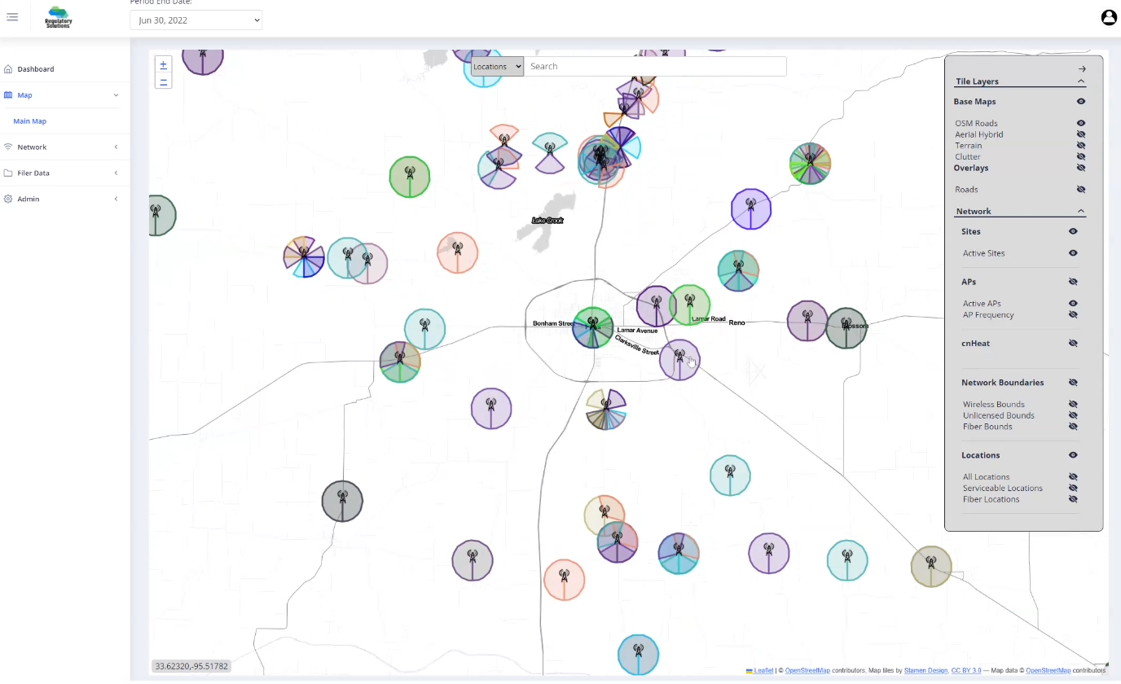Click the tower icon southeast of Clarksville Street
1121x684 pixels.
click(679, 357)
